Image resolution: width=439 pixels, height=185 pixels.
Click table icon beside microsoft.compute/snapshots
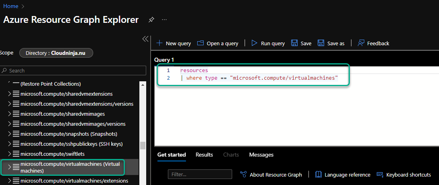coord(16,134)
